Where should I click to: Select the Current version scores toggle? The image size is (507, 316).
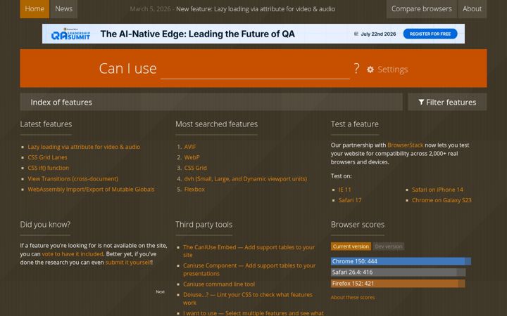click(351, 246)
